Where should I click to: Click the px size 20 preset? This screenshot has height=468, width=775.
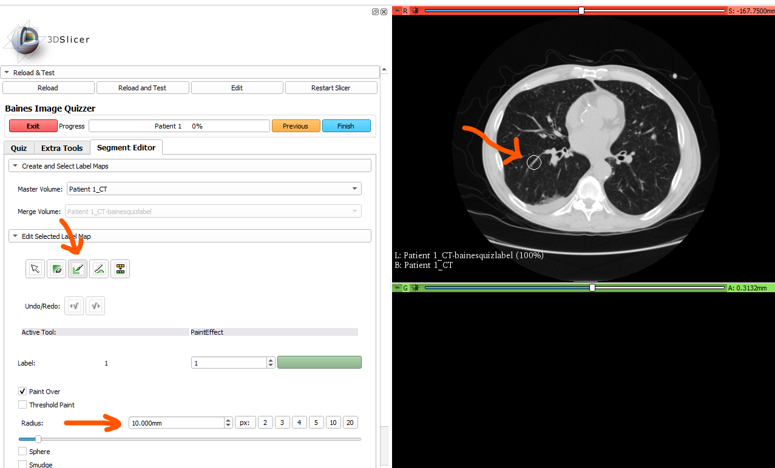tap(350, 422)
